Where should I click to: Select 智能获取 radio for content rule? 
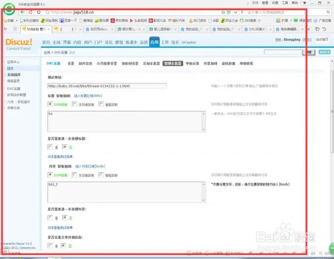(101, 175)
